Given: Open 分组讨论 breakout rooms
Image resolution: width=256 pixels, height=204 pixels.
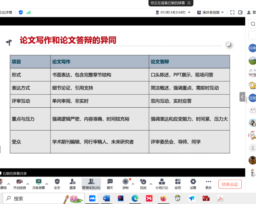Looking at the screenshot, I should click(162, 184).
